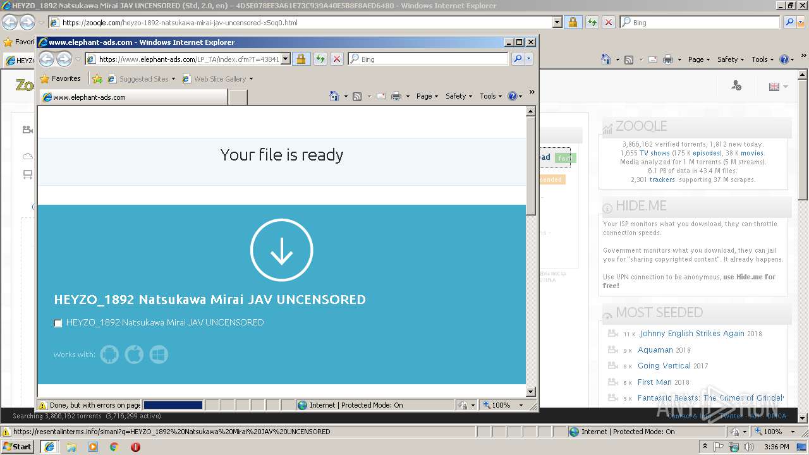Screen dimensions: 809x455
Task: Open Zooqle language flag dropdown
Action: click(x=778, y=87)
